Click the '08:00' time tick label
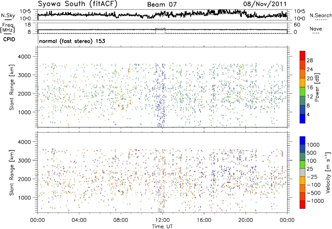Viewport: 332px width, 229px height. (x=120, y=220)
